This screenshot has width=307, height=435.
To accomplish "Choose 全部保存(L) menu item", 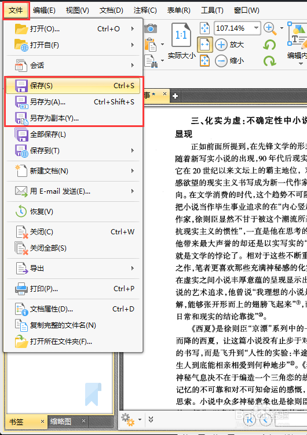I will coord(73,135).
